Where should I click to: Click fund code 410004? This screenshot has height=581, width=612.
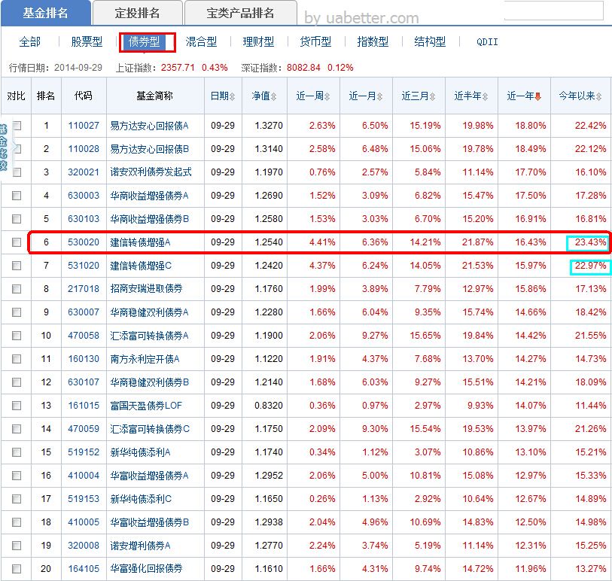tap(84, 476)
